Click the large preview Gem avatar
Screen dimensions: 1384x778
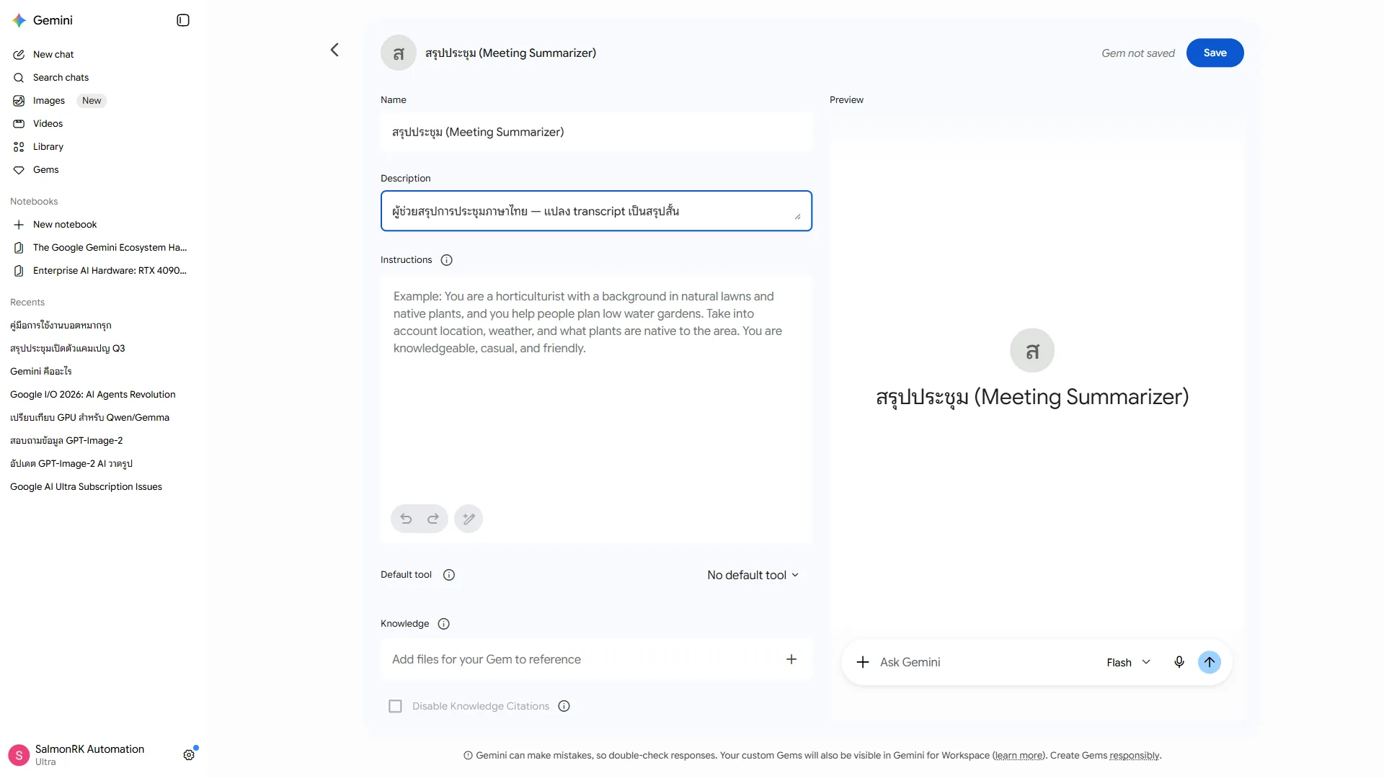click(1032, 350)
